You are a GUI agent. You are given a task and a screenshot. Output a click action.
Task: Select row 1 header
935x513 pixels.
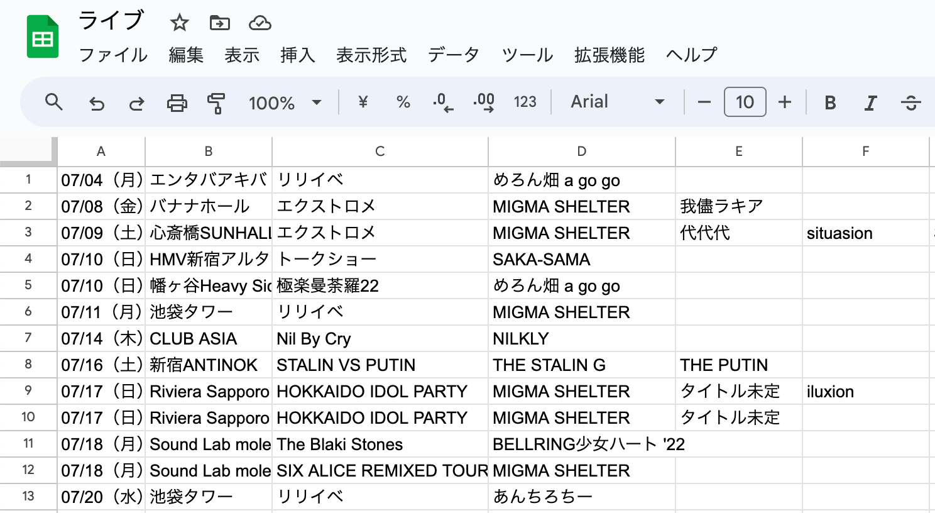click(28, 180)
